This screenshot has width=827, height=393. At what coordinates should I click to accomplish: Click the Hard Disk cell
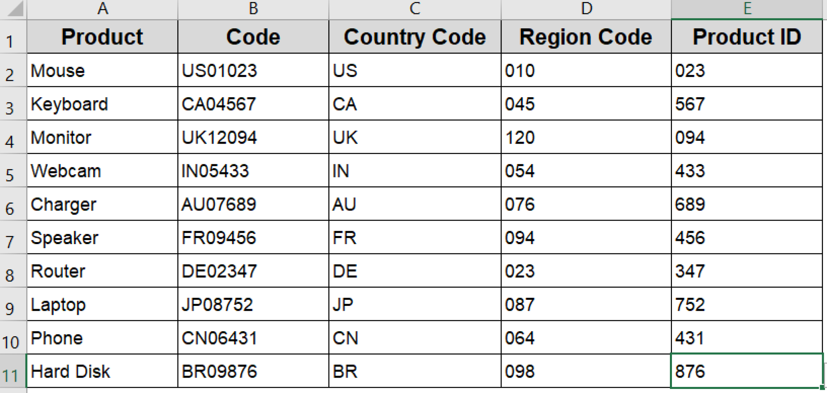102,371
